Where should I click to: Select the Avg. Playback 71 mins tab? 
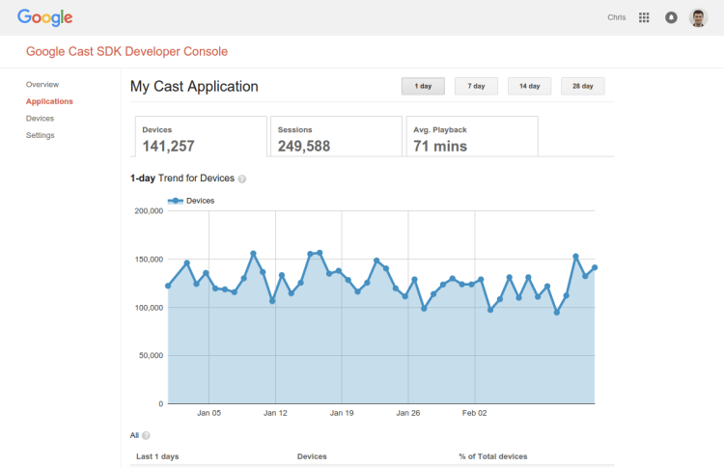pyautogui.click(x=472, y=137)
